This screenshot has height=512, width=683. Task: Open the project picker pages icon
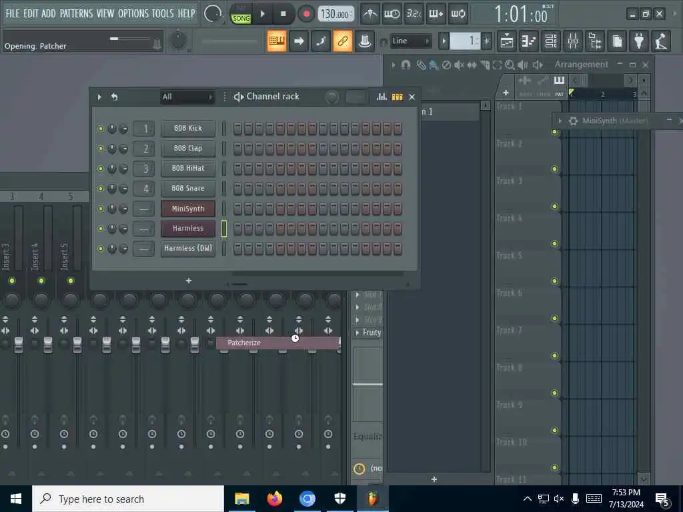click(x=617, y=41)
